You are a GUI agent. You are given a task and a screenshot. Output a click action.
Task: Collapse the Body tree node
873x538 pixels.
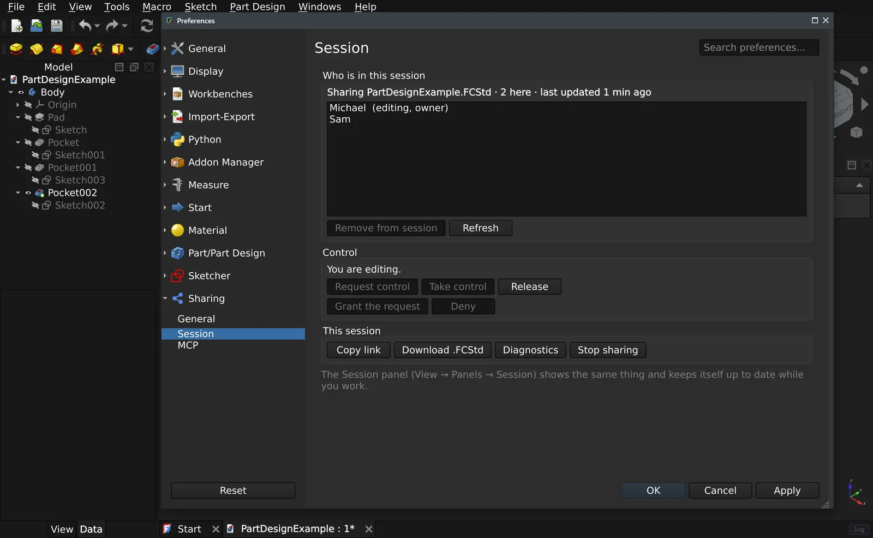coord(11,92)
